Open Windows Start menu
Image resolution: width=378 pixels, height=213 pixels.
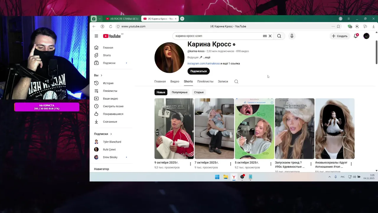point(217,177)
